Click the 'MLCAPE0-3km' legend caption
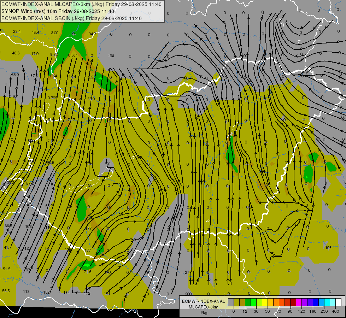The height and width of the screenshot is (318, 346). pos(203,307)
